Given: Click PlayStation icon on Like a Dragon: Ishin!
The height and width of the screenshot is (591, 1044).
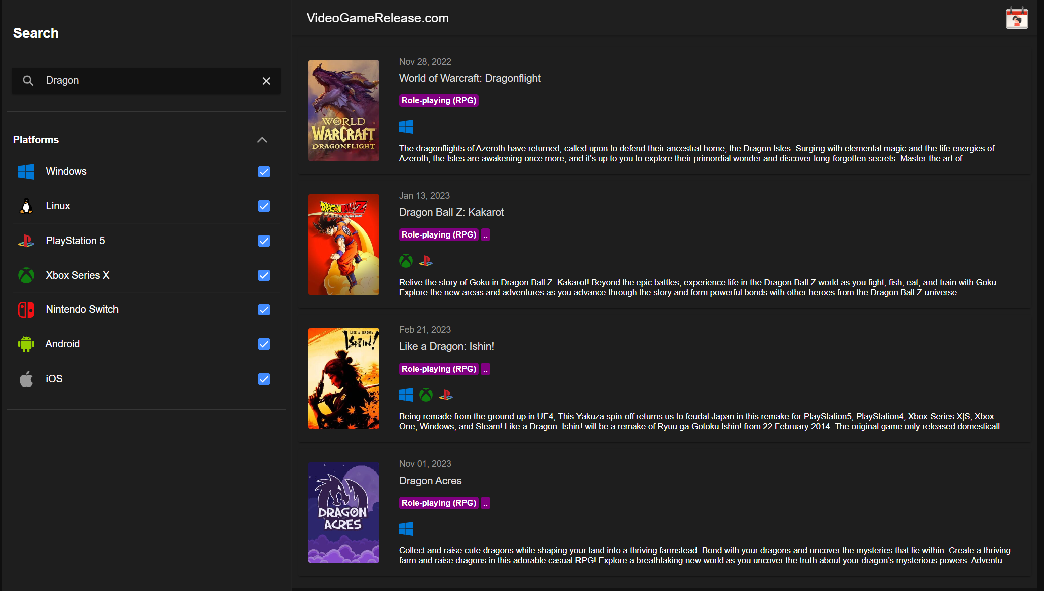Looking at the screenshot, I should coord(446,395).
